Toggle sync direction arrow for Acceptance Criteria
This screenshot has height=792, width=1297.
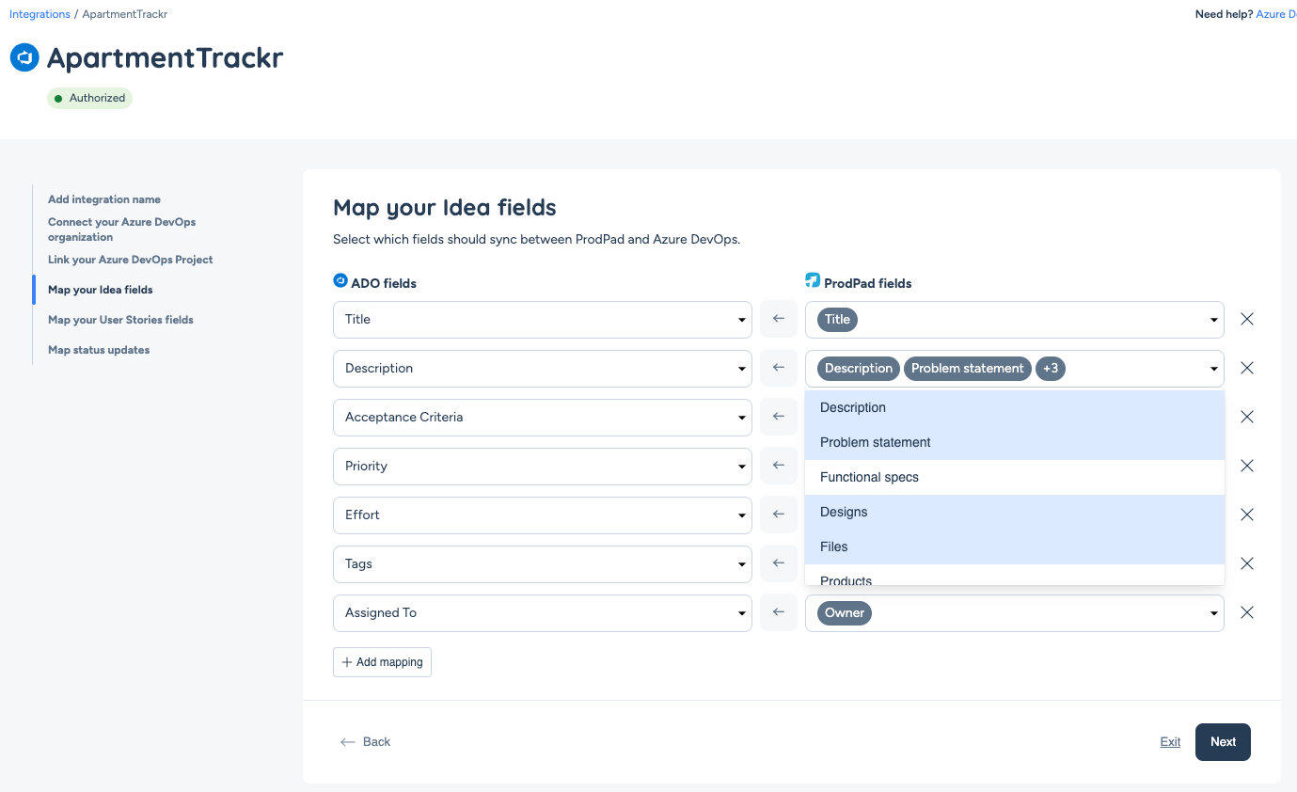pos(778,417)
